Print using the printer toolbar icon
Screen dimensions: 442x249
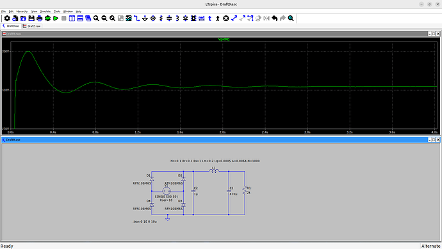(40, 19)
